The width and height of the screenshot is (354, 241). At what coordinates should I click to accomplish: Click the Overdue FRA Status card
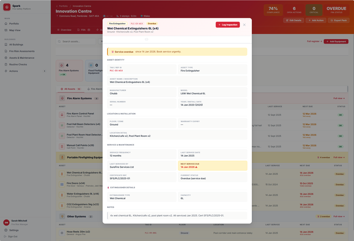coord(336,10)
